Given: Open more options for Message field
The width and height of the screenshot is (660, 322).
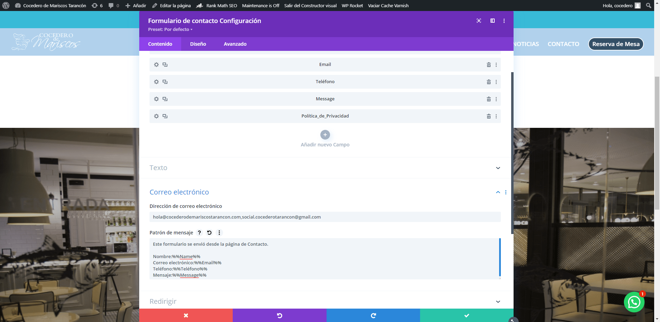Looking at the screenshot, I should 496,99.
